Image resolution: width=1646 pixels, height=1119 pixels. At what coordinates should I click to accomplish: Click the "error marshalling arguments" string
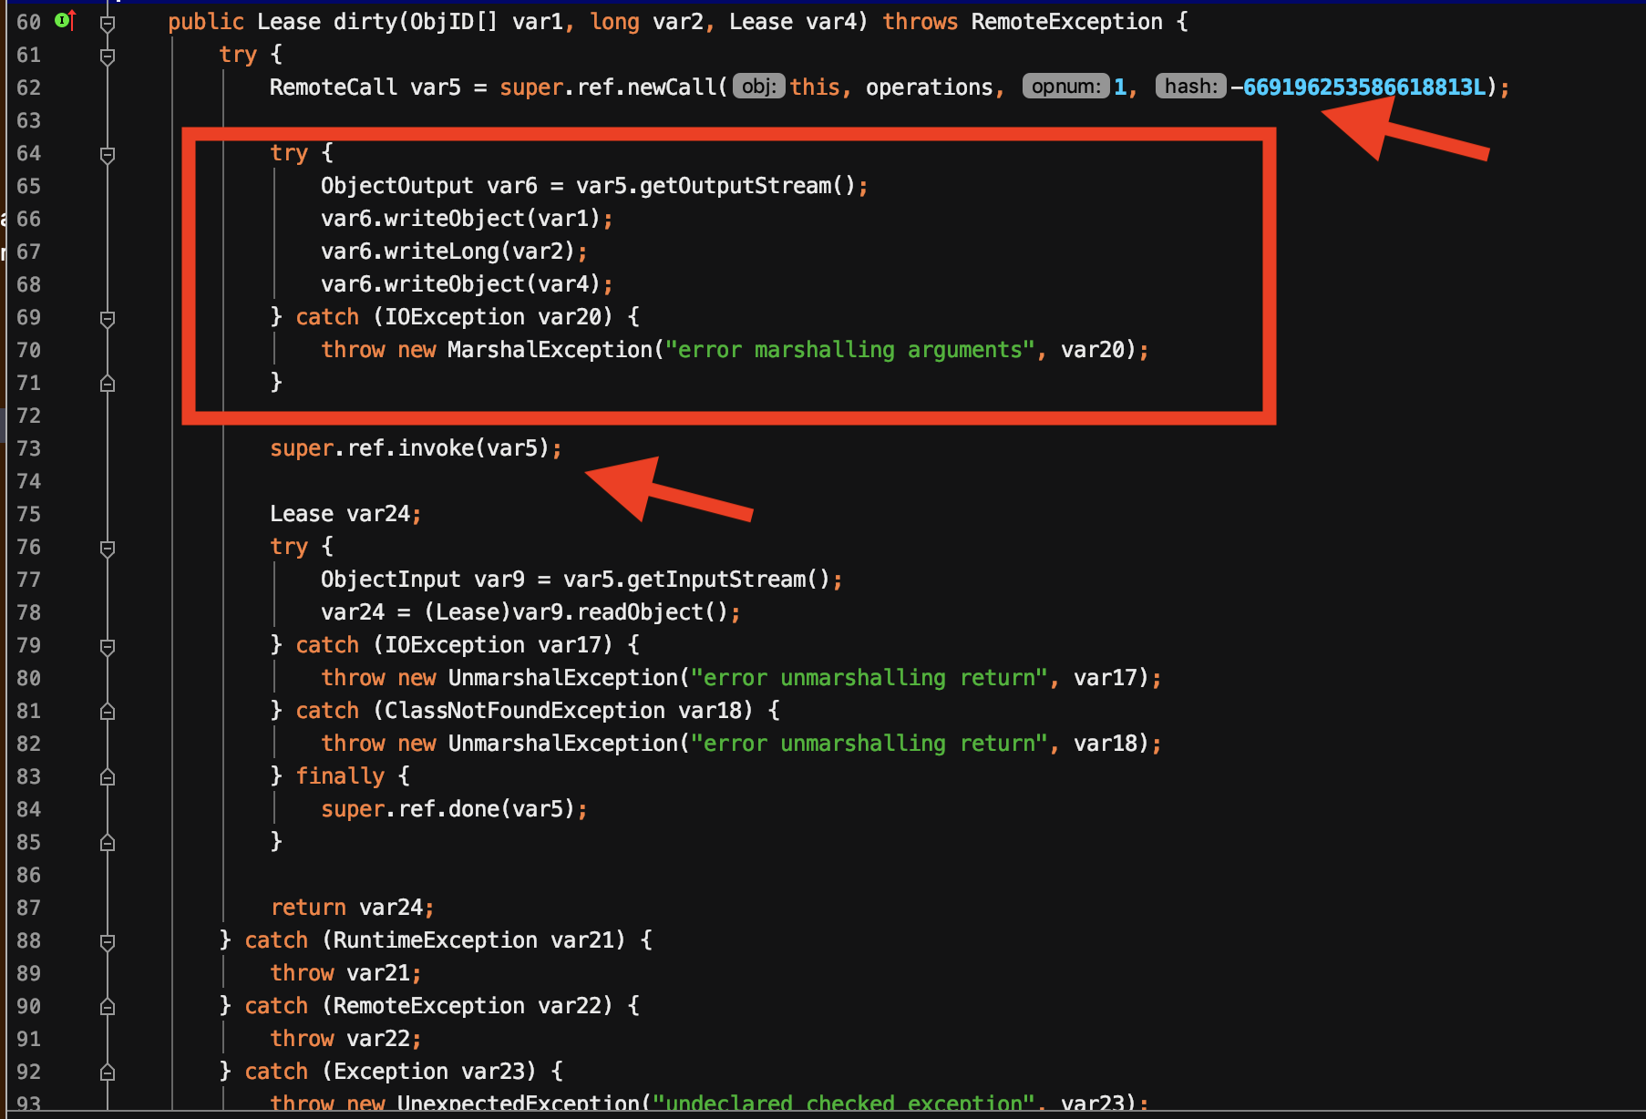pos(849,350)
